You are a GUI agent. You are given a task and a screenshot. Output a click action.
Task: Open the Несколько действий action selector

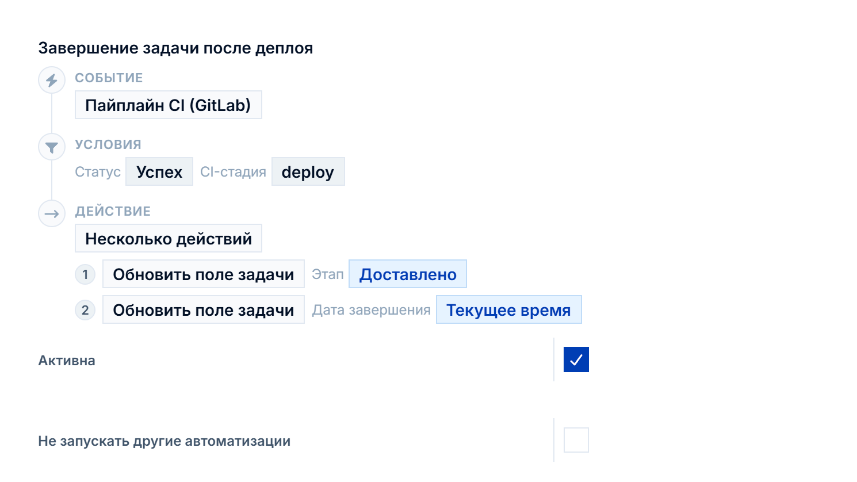click(x=169, y=238)
